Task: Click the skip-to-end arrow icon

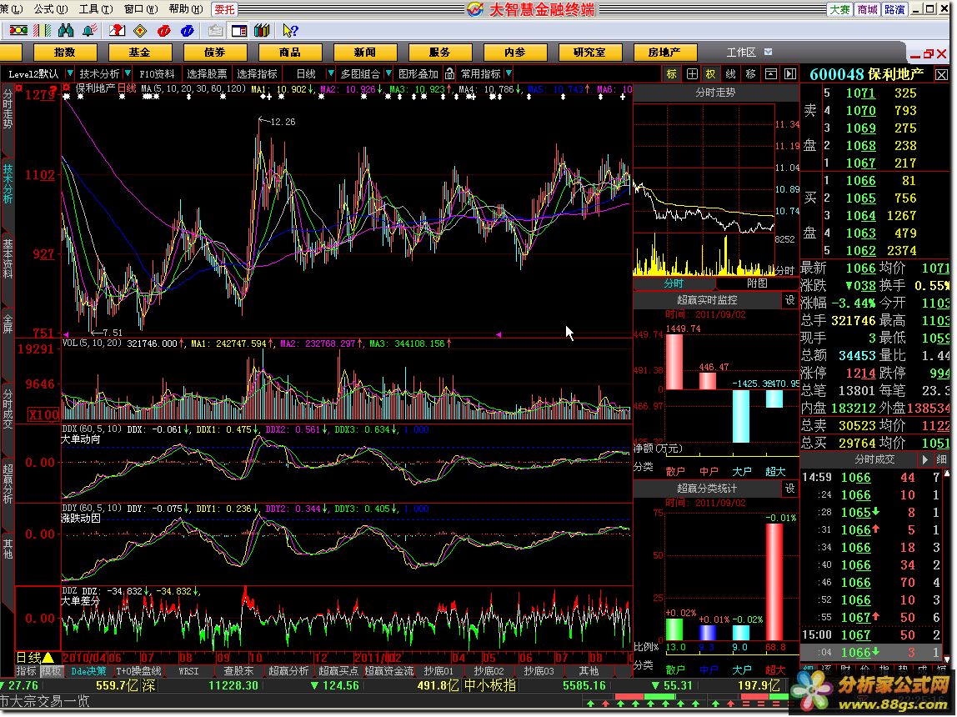Action: [790, 74]
